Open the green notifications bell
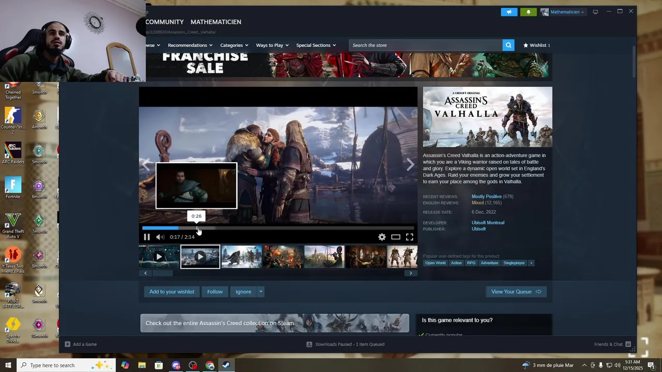Viewport: 662px width, 372px height. click(x=528, y=12)
